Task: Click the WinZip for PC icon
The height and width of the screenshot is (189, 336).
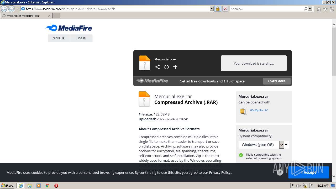Action: pos(244,112)
